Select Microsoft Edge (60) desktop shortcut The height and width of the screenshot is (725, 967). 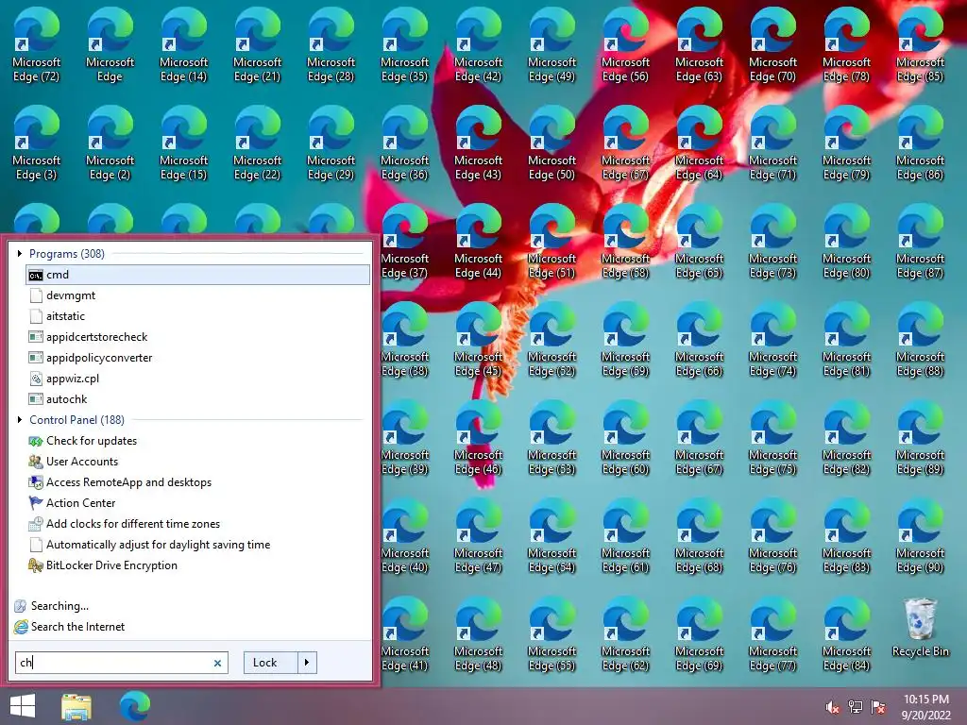625,438
